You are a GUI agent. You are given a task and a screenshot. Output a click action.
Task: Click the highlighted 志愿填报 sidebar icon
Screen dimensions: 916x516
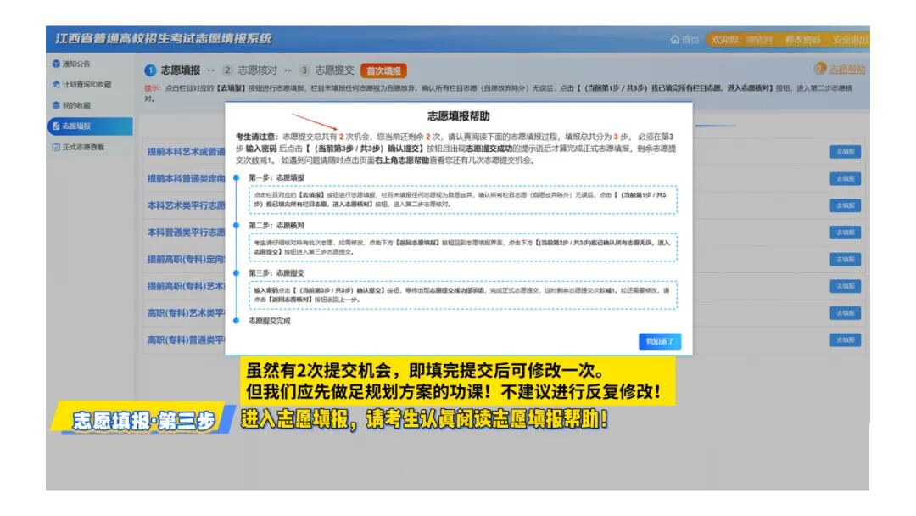pyautogui.click(x=55, y=126)
